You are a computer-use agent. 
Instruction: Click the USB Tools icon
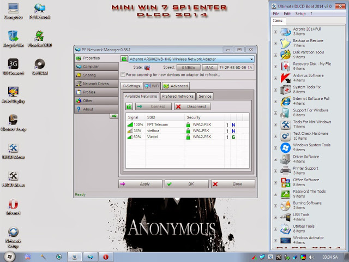pyautogui.click(x=286, y=217)
